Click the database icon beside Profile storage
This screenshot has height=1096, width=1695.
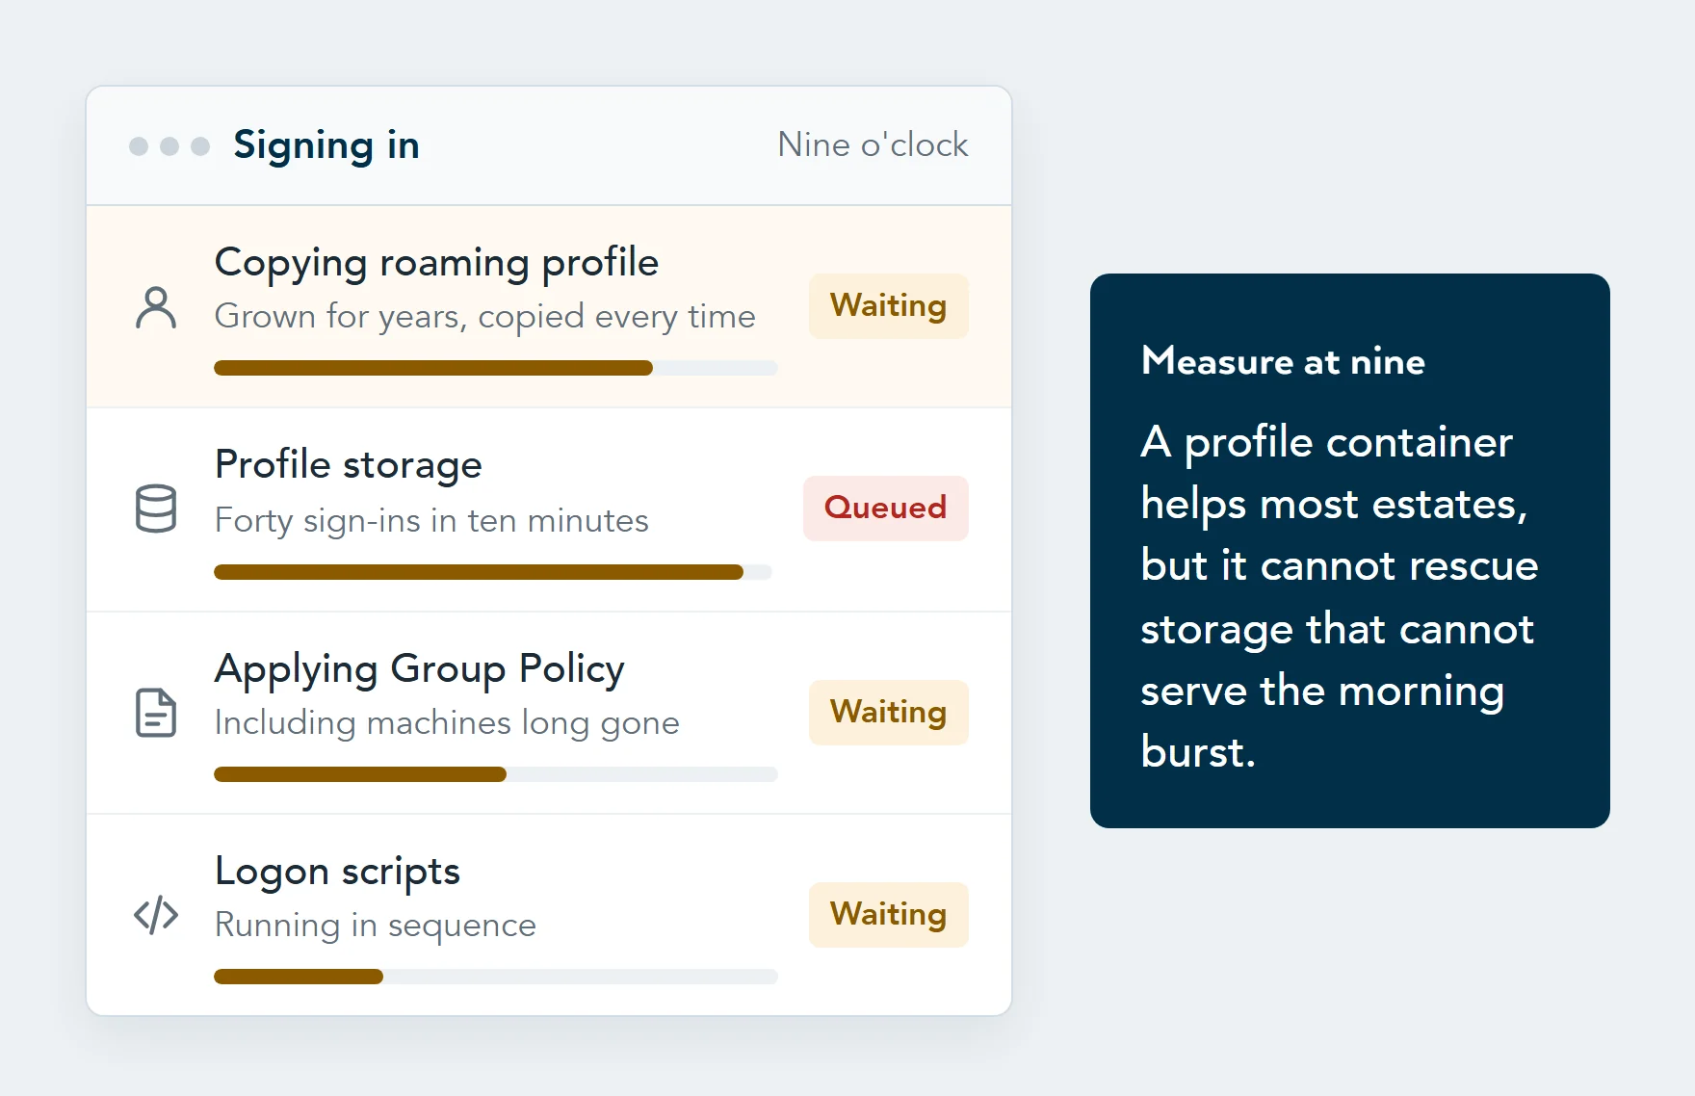tap(156, 509)
